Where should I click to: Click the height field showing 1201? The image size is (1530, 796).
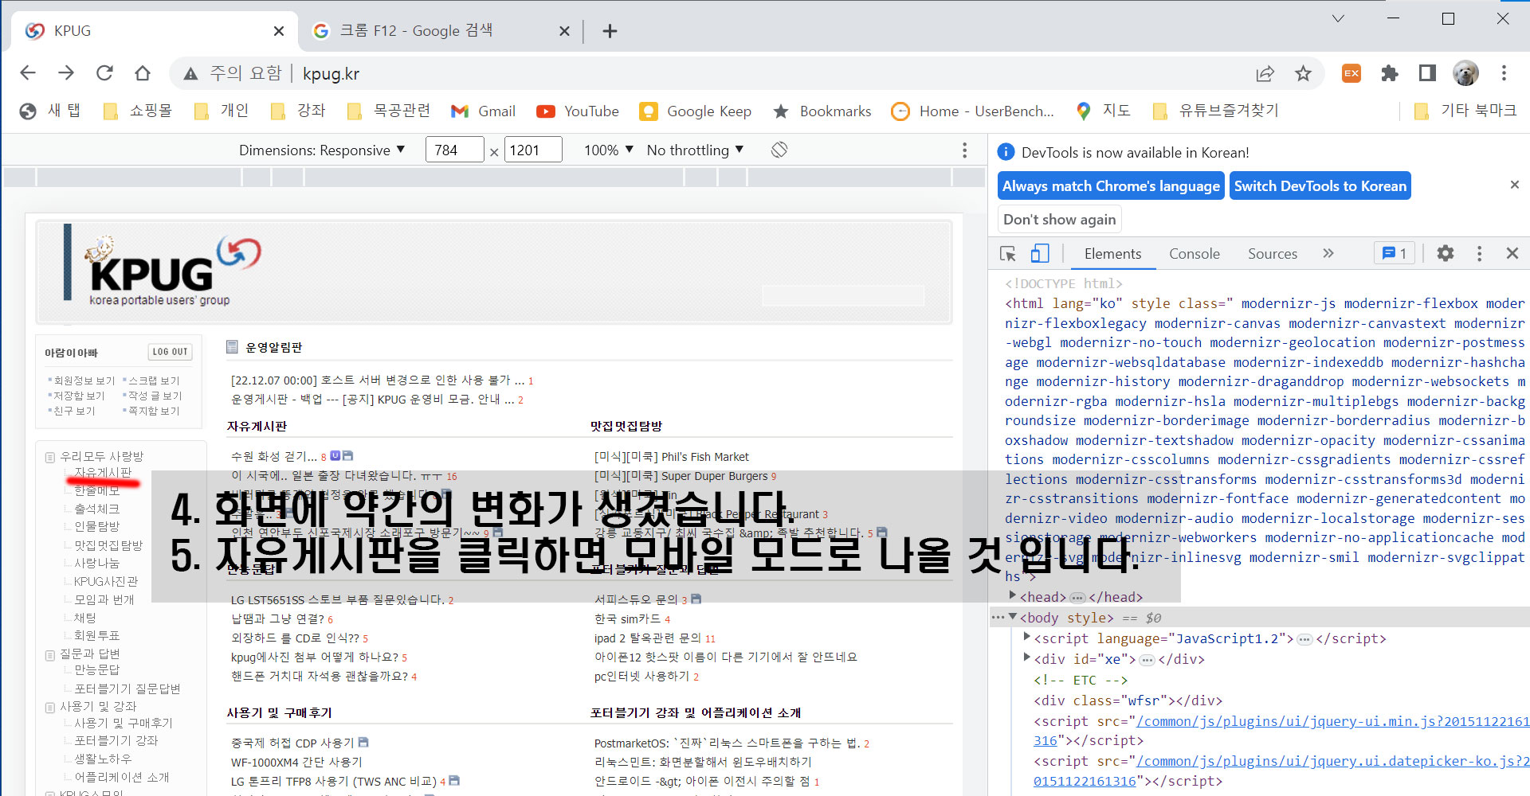tap(534, 150)
